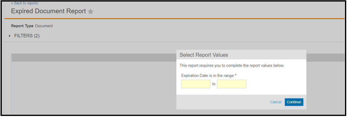
Task: Focus the Expiration Date end field
Action: pos(232,84)
